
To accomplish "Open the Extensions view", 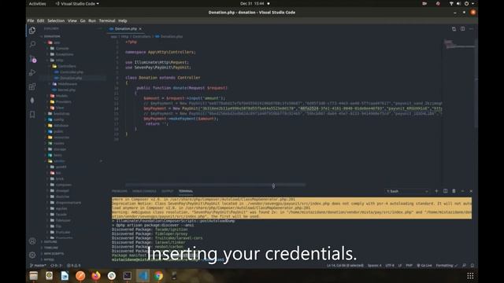I will [32, 86].
